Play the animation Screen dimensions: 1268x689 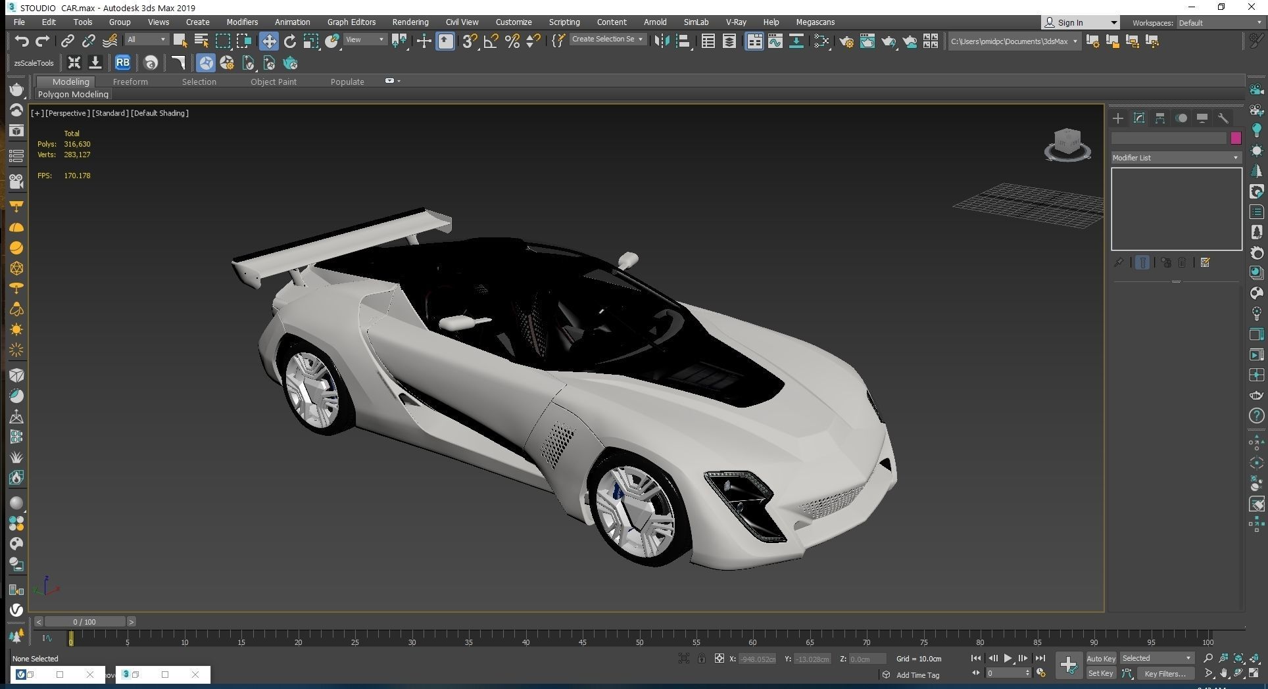coord(1008,658)
